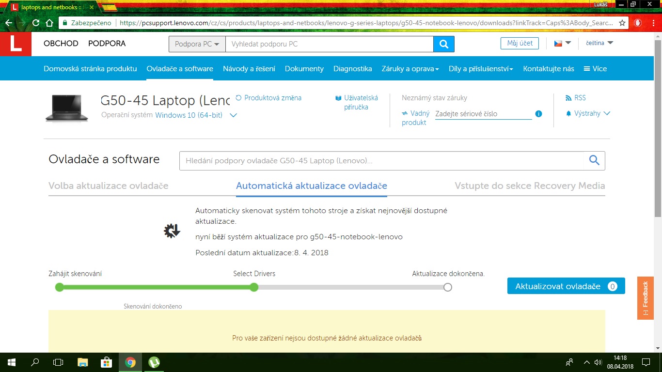Viewport: 662px width, 372px height.
Task: Open Uživatelská příručka
Action: coord(357,102)
